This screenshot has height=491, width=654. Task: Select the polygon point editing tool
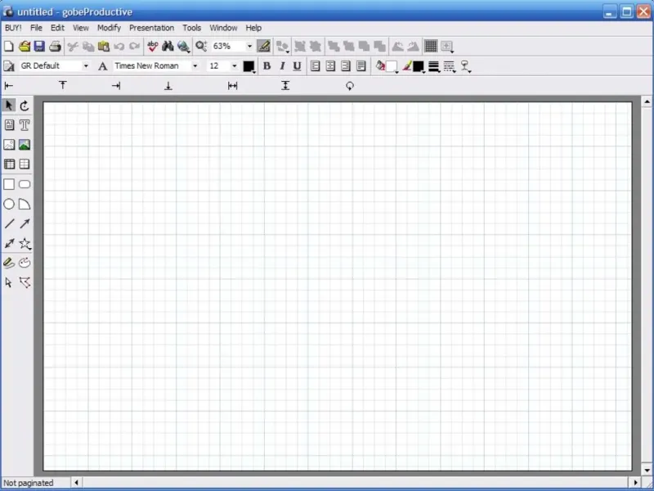(25, 282)
